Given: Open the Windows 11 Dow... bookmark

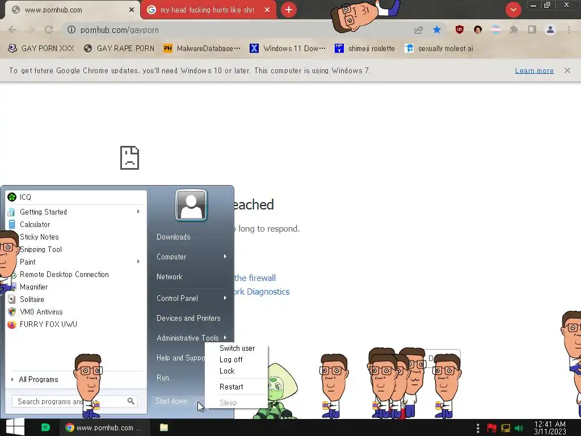Looking at the screenshot, I should [288, 48].
